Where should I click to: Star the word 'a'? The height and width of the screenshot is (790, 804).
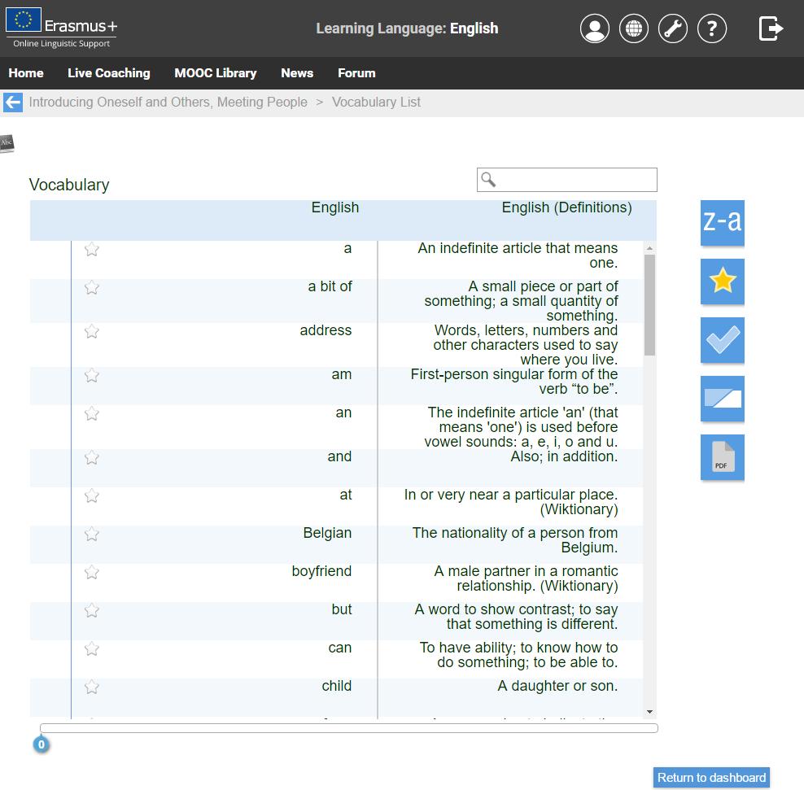(92, 249)
